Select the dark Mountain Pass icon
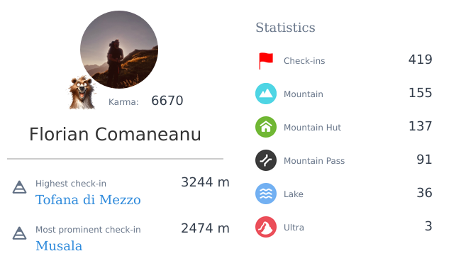The width and height of the screenshot is (461, 273). tap(266, 160)
